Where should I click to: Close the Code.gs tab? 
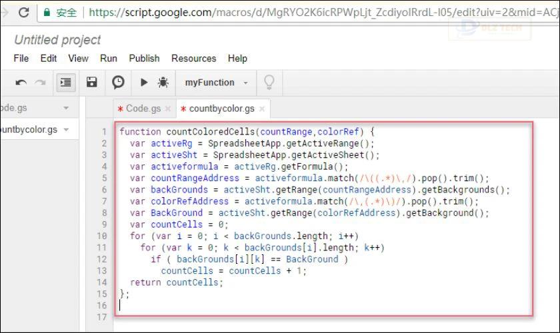tap(168, 109)
